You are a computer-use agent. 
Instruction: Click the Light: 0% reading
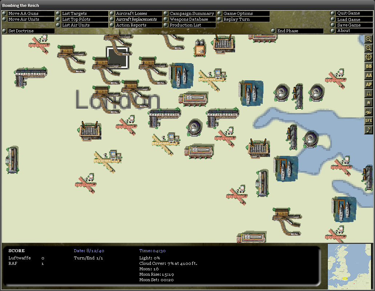(x=150, y=258)
